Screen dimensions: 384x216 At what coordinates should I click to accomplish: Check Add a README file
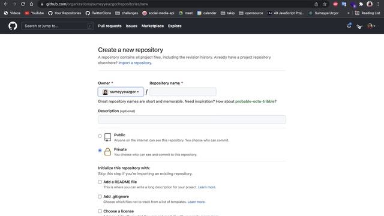click(100, 182)
